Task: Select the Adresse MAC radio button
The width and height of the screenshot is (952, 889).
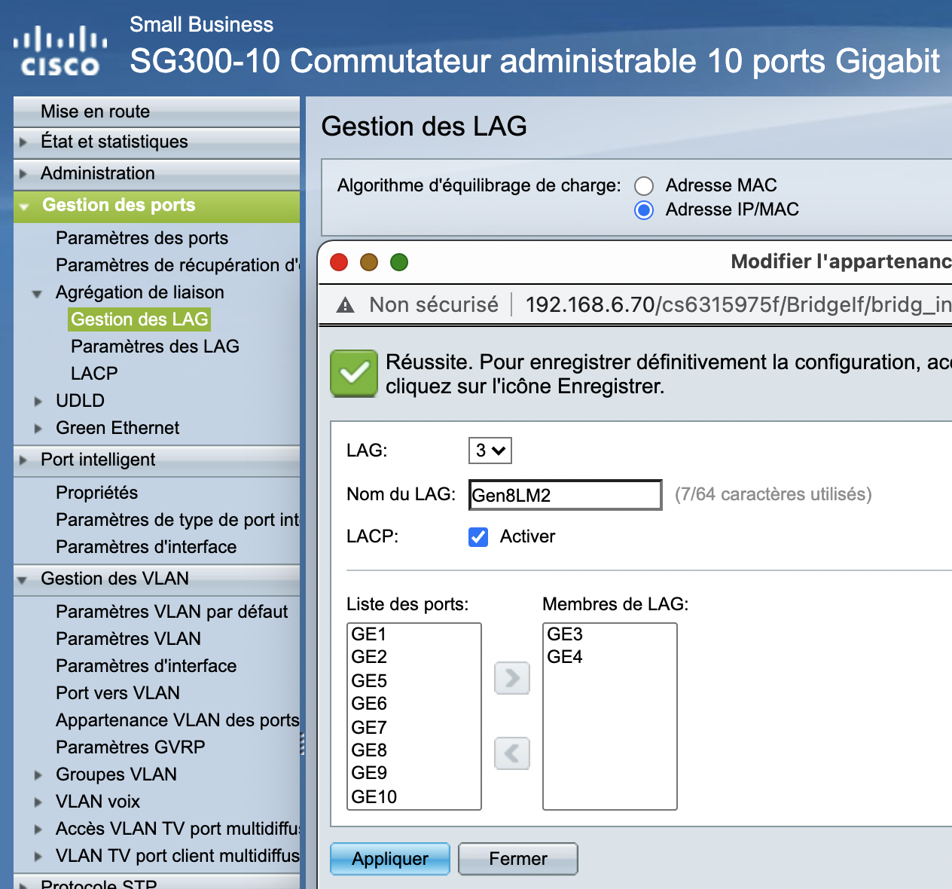Action: (644, 186)
